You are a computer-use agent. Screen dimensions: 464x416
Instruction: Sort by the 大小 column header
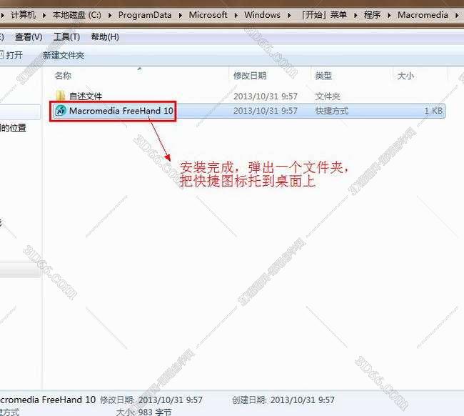(405, 76)
